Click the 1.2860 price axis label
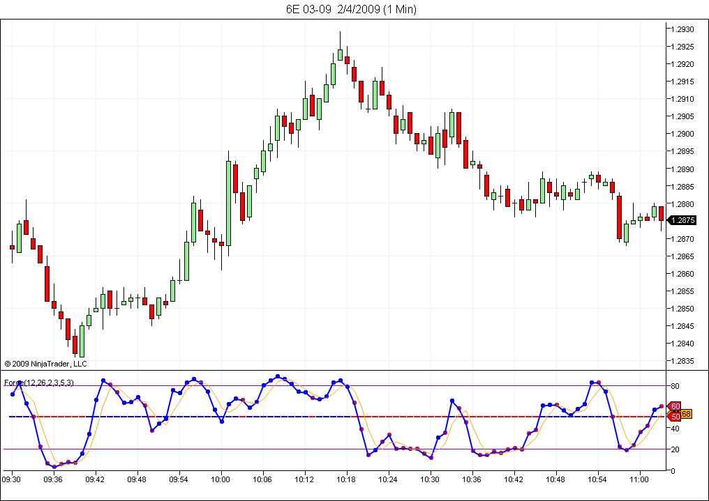The height and width of the screenshot is (501, 709). point(682,274)
